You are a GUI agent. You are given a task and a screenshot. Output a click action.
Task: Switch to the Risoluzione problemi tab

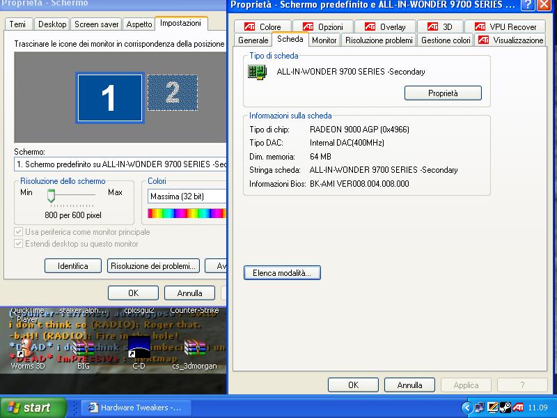[x=379, y=40]
